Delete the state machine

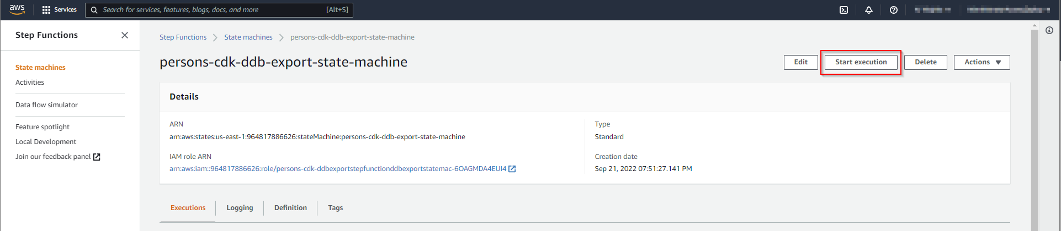(925, 62)
